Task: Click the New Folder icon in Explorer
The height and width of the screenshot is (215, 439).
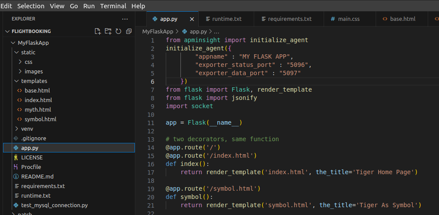Action: click(108, 31)
